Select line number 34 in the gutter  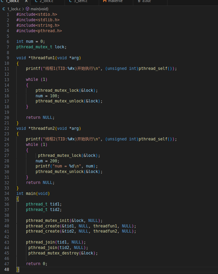point(7,194)
